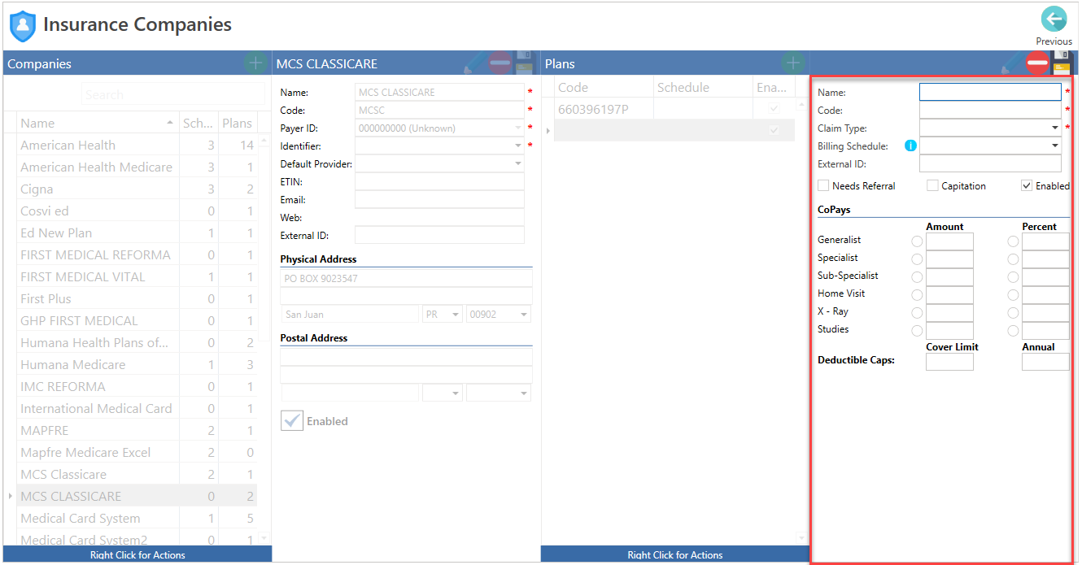Open the Identifier dropdown

pos(518,146)
